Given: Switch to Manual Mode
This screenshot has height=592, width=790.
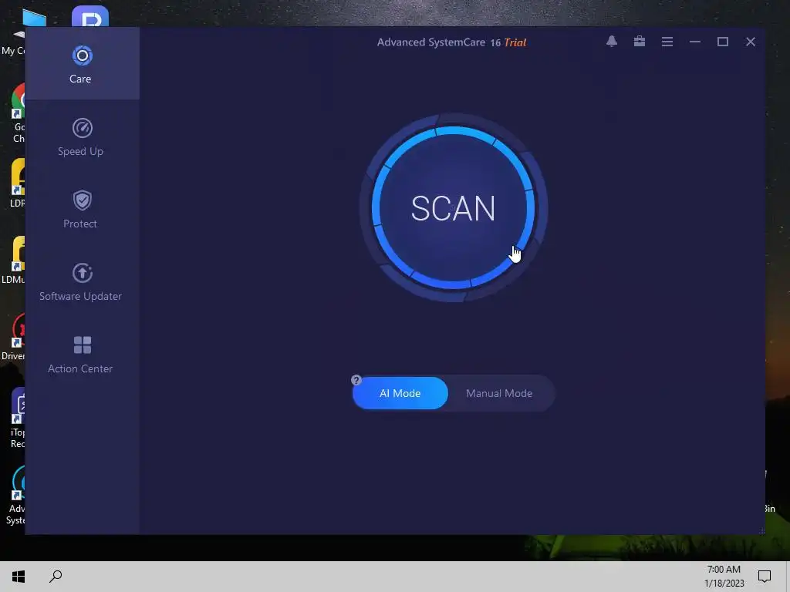Looking at the screenshot, I should click(x=499, y=393).
